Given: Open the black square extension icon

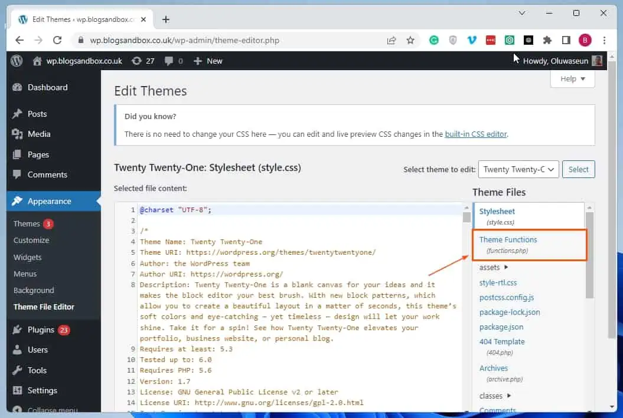Looking at the screenshot, I should click(x=529, y=40).
